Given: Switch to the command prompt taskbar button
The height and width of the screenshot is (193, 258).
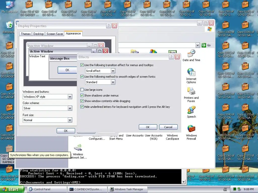Looking at the screenshot, I should click(87, 189).
